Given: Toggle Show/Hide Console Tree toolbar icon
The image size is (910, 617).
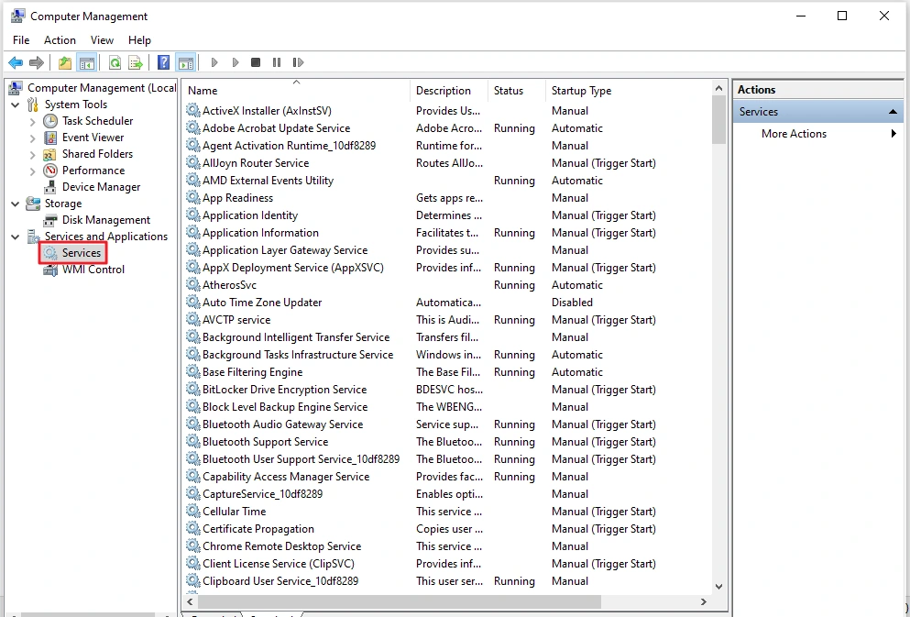Looking at the screenshot, I should coord(87,62).
